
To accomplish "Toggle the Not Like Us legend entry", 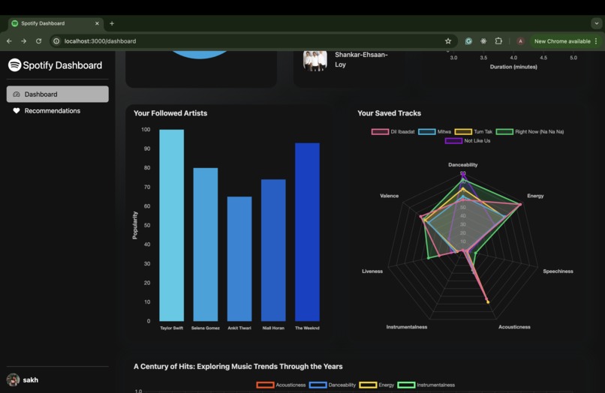I will pos(467,141).
